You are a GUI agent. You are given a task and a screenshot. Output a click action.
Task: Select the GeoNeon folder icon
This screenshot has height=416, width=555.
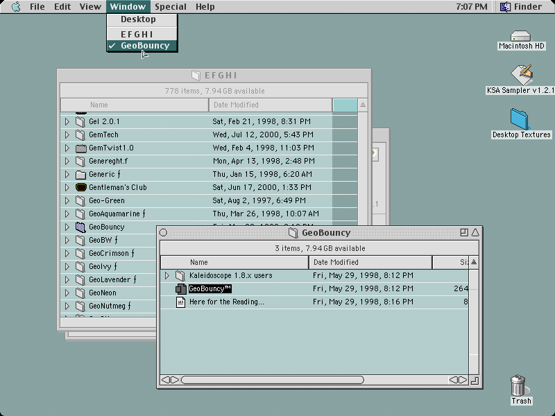(80, 293)
